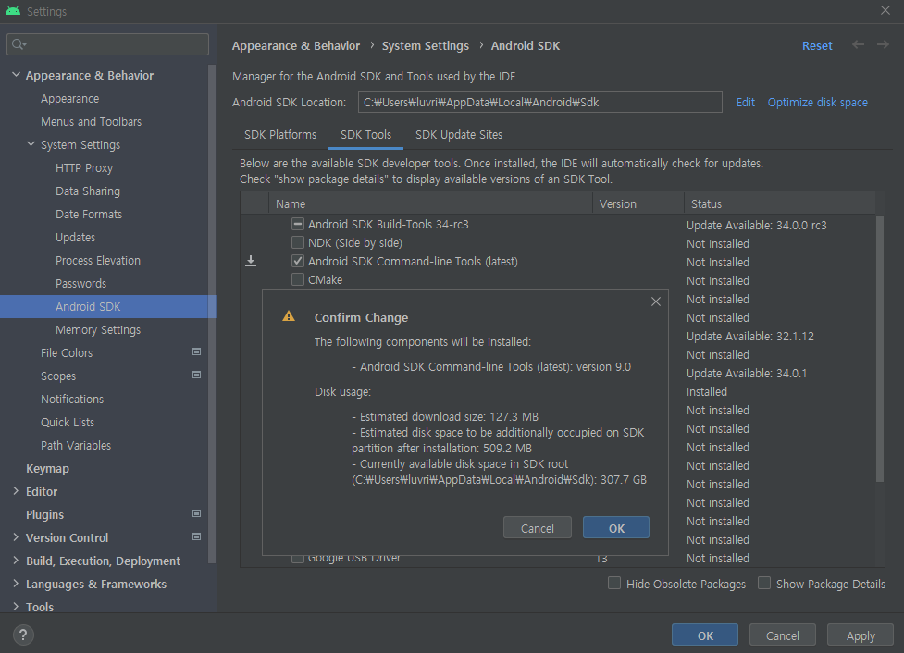Click the download icon beside Command-line Tools
904x653 pixels.
click(x=251, y=261)
